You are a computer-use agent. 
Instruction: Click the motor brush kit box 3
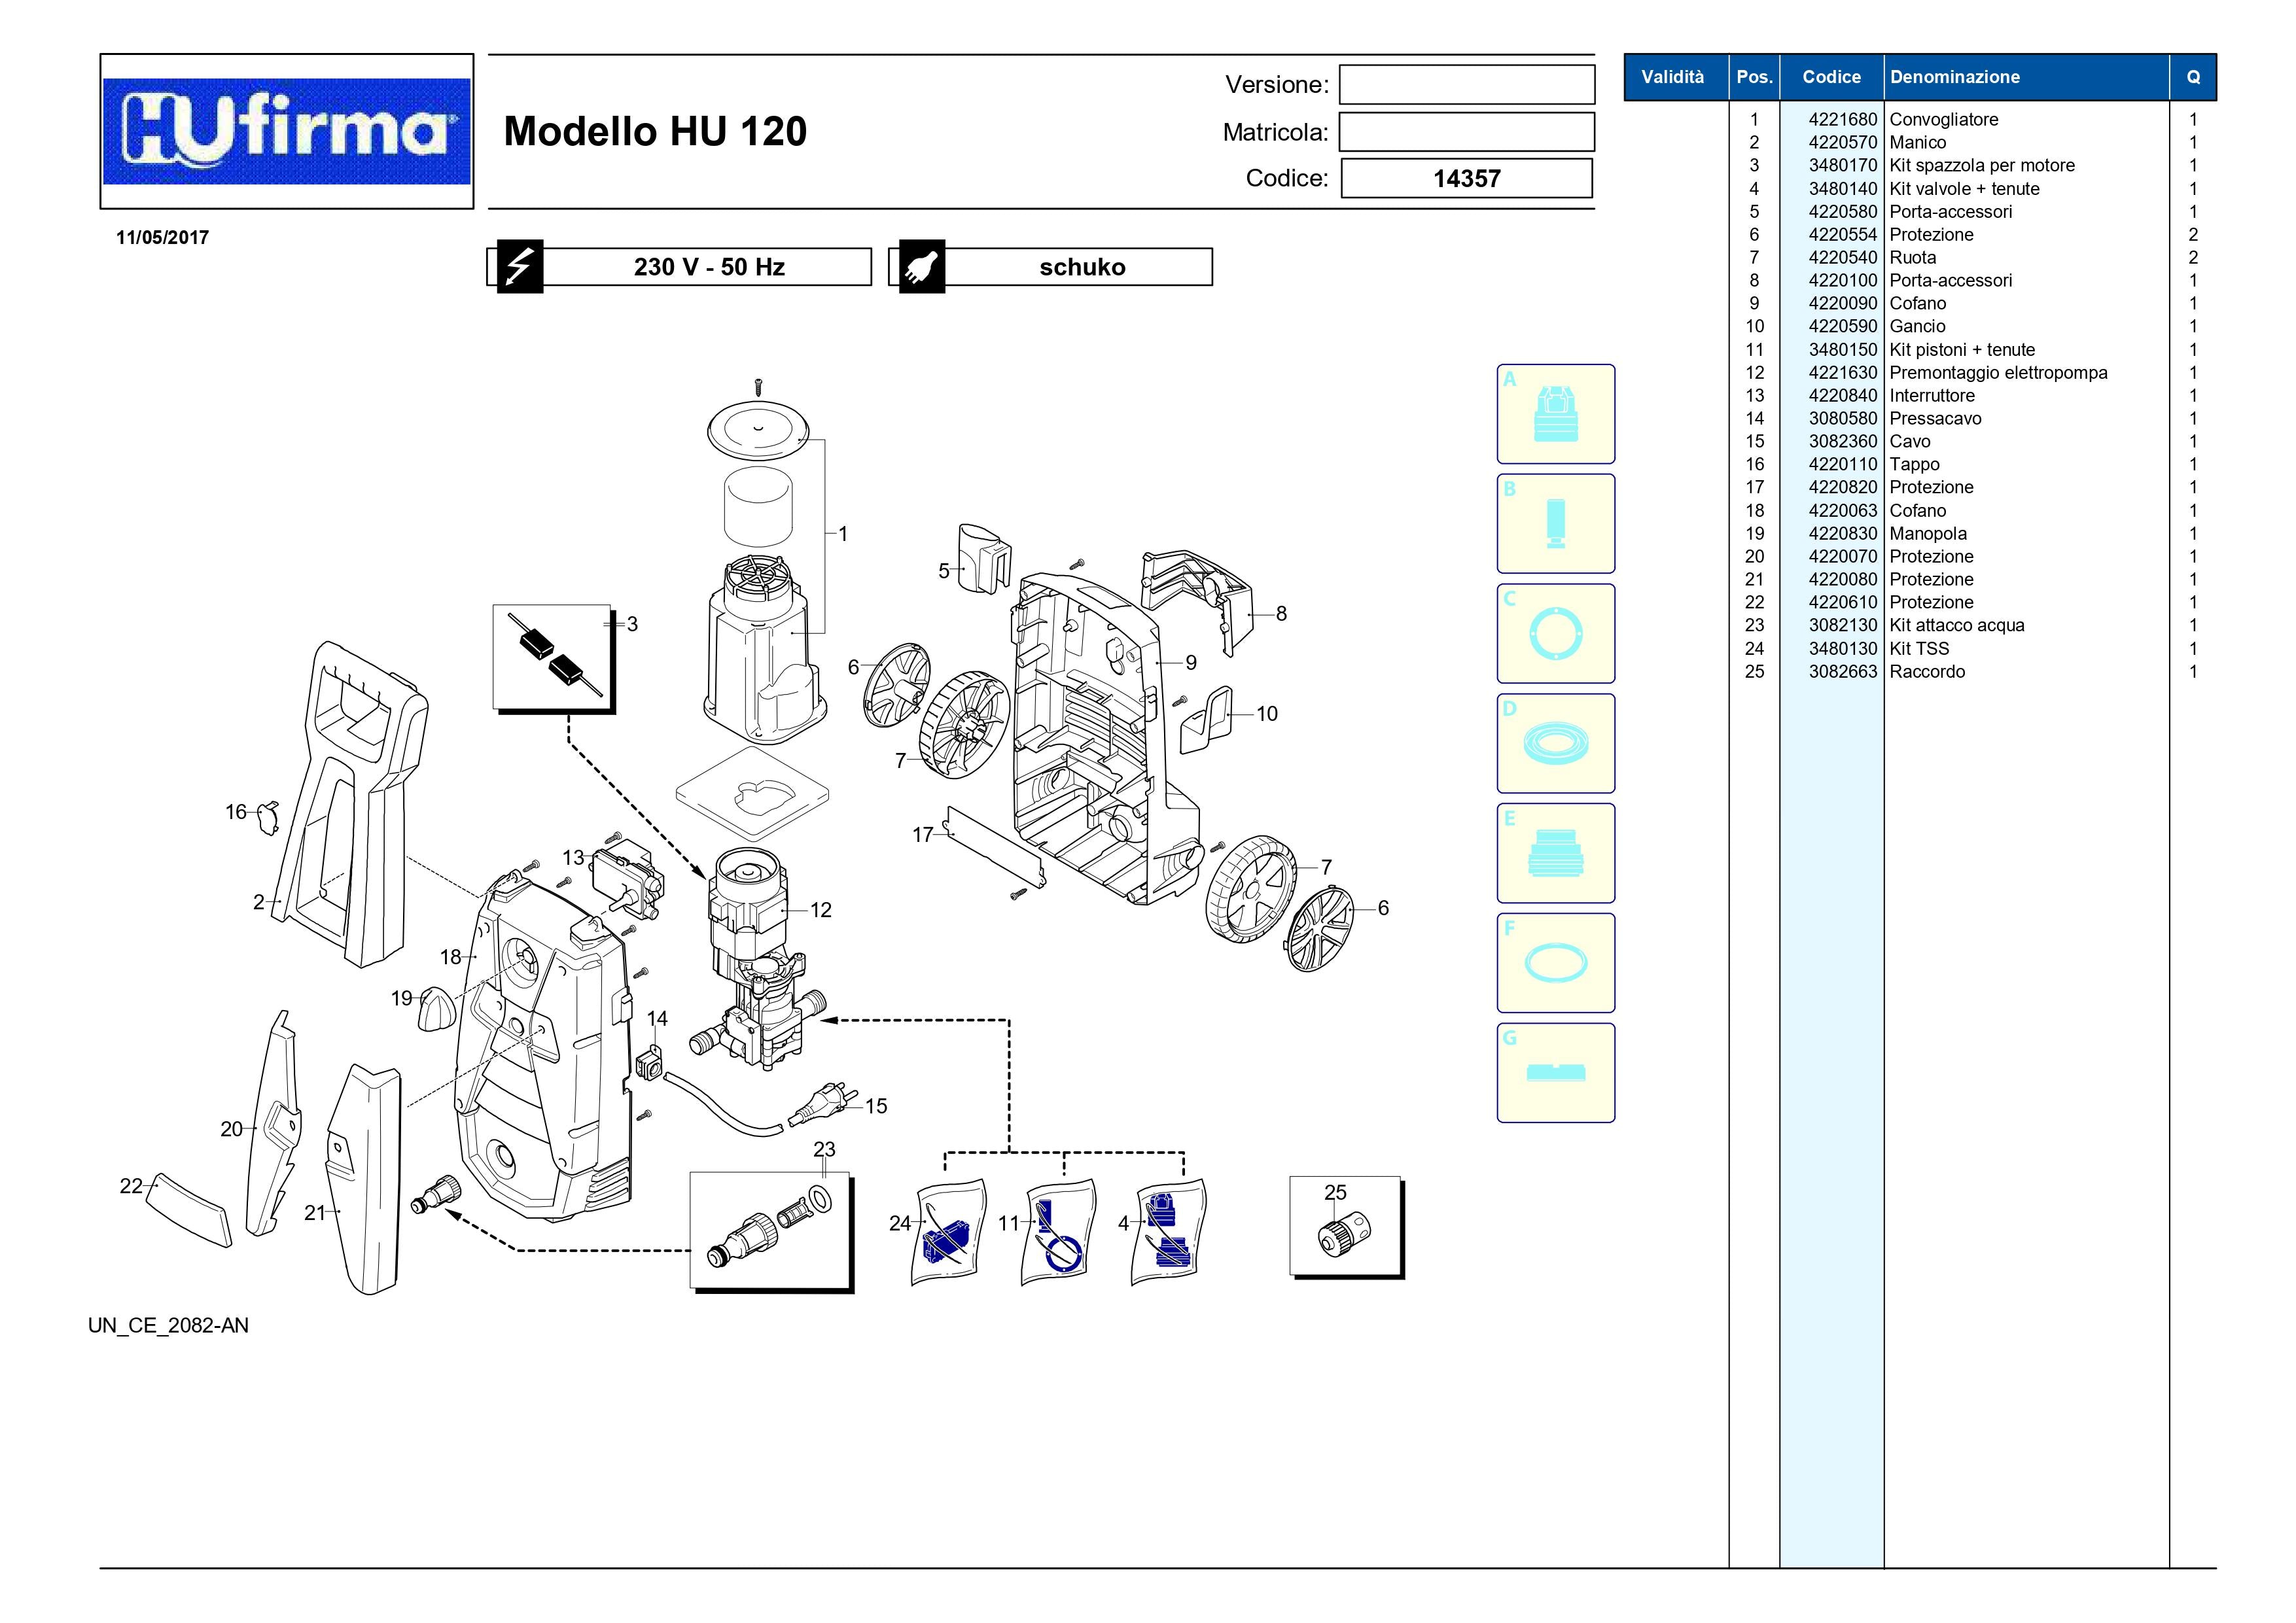[552, 656]
